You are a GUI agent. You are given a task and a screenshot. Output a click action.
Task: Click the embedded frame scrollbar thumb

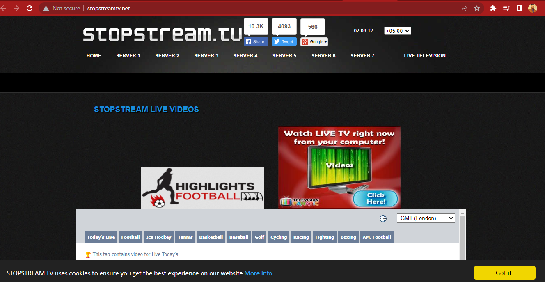click(463, 238)
